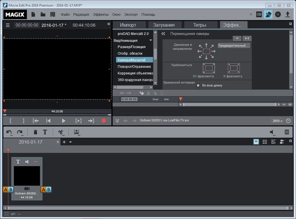
Task: Select the title text T tool
Action: click(x=45, y=132)
